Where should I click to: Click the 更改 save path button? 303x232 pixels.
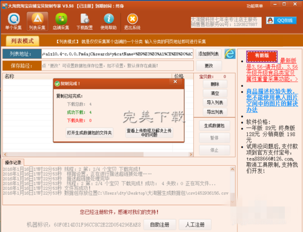209,66
